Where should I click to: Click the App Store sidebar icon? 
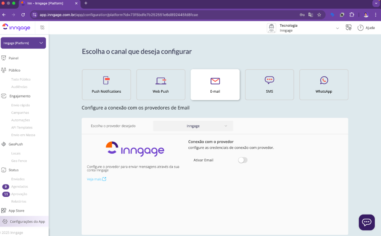[x=4, y=210]
